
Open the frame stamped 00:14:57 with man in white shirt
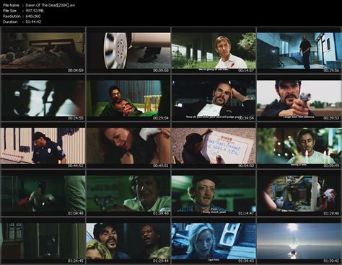click(x=214, y=50)
